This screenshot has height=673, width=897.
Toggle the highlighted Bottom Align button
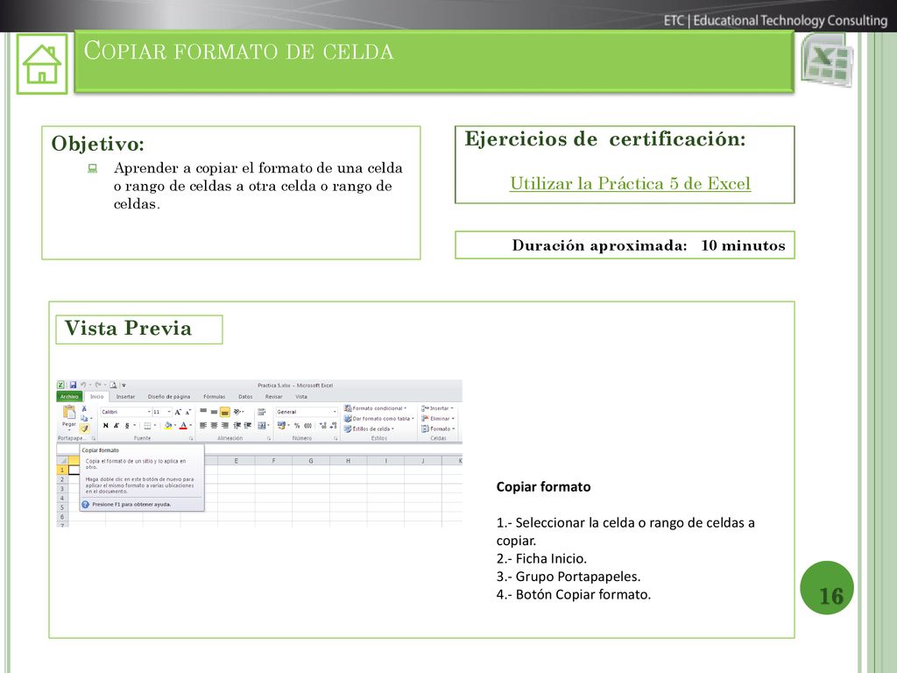225,412
